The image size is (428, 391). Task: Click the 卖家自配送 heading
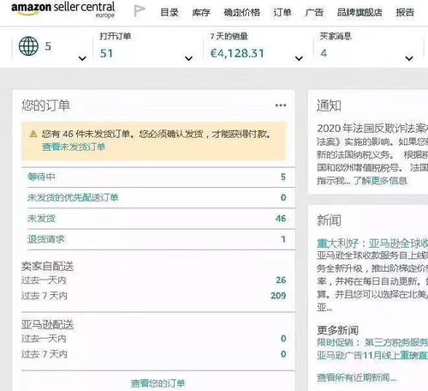pos(47,267)
